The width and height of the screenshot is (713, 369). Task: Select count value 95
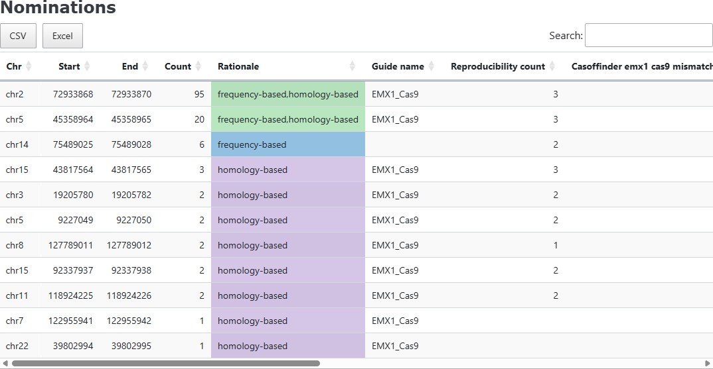pos(199,95)
